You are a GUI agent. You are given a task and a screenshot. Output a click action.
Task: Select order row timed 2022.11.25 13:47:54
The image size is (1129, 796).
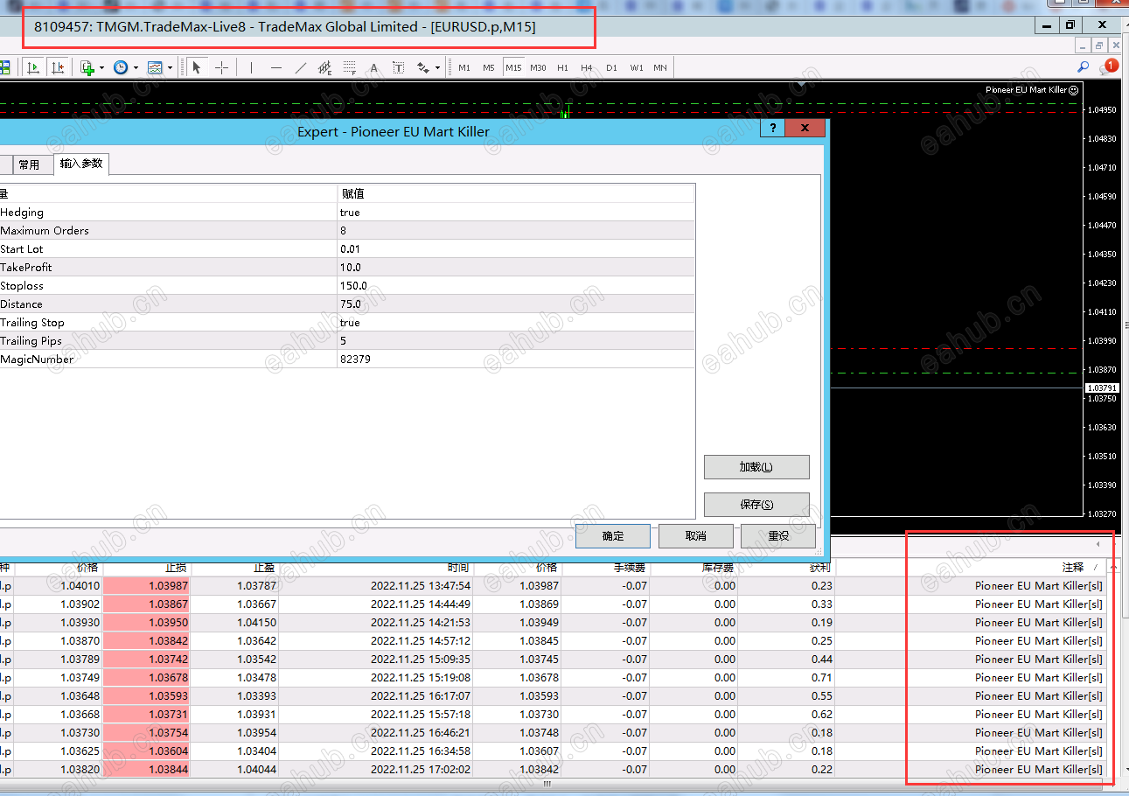click(x=553, y=586)
